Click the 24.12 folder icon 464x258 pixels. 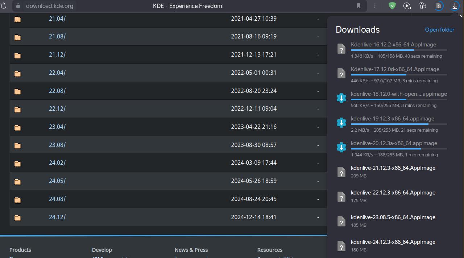tap(17, 218)
